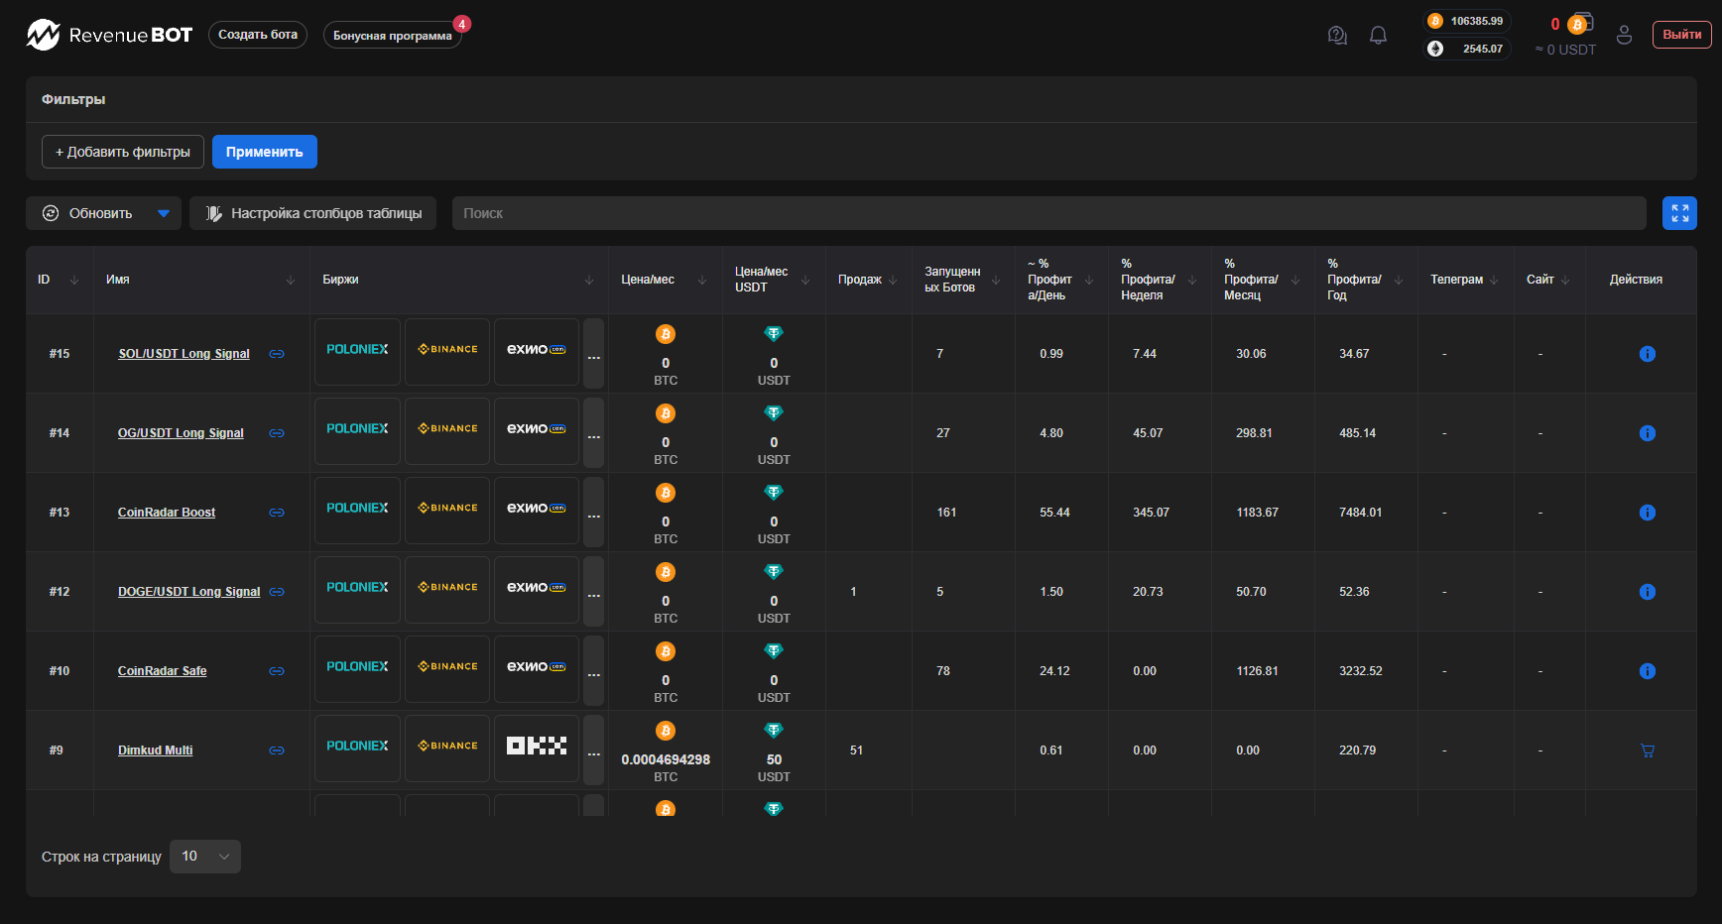Focus the Поиск search field
The image size is (1722, 924).
click(1049, 213)
